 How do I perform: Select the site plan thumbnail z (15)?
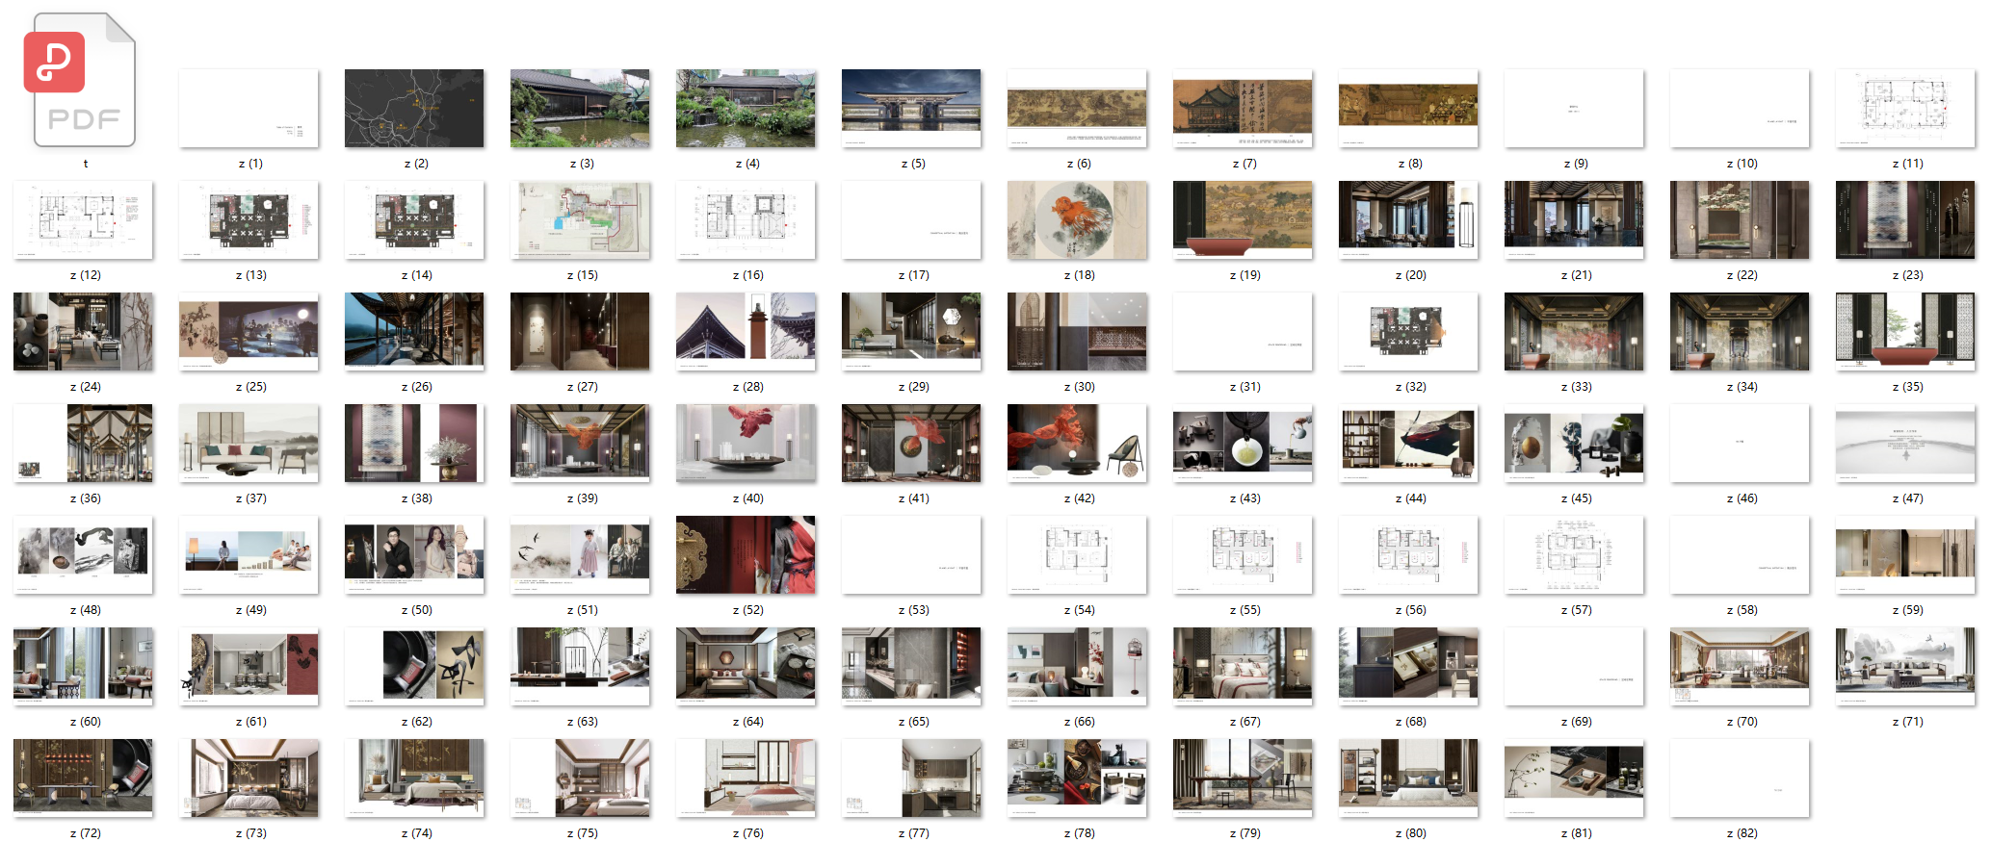[580, 219]
